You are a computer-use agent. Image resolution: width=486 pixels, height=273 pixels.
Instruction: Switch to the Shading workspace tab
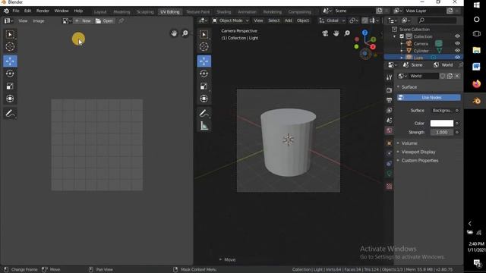coord(223,12)
